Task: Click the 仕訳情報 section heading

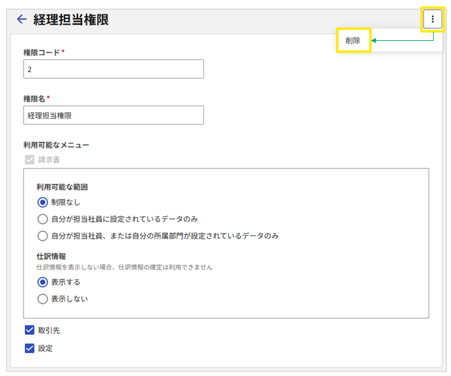Action: click(51, 256)
